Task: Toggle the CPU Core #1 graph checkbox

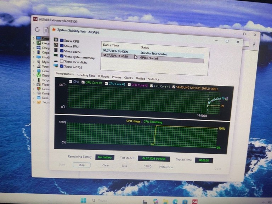Action: (83, 82)
